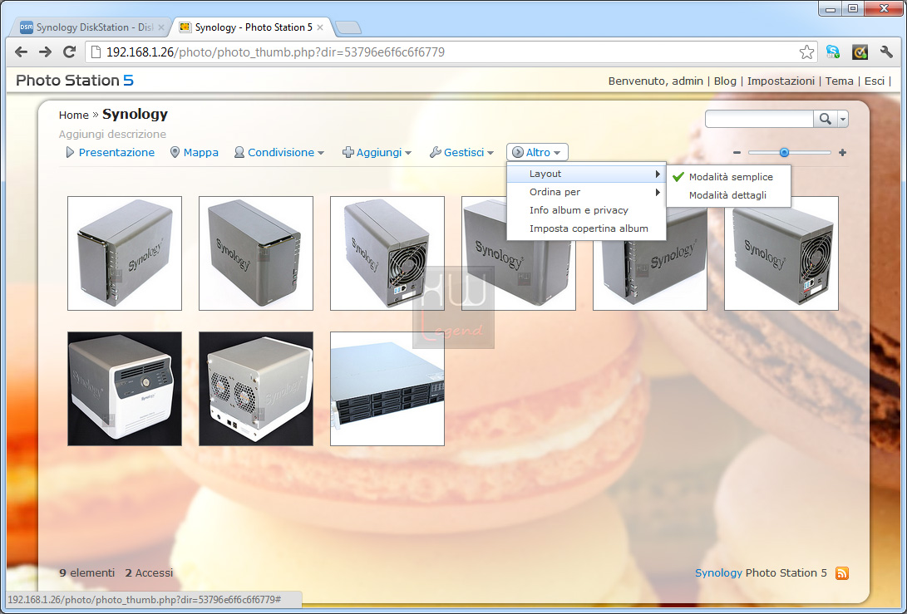Select the Synology - Photo Station 5 tab

(x=253, y=27)
